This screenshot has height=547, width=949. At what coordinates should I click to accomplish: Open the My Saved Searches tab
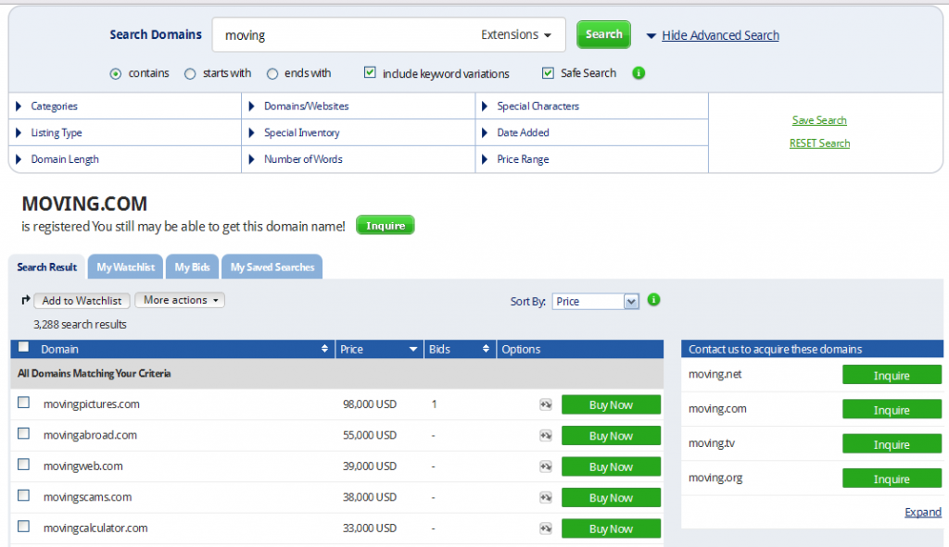coord(272,267)
